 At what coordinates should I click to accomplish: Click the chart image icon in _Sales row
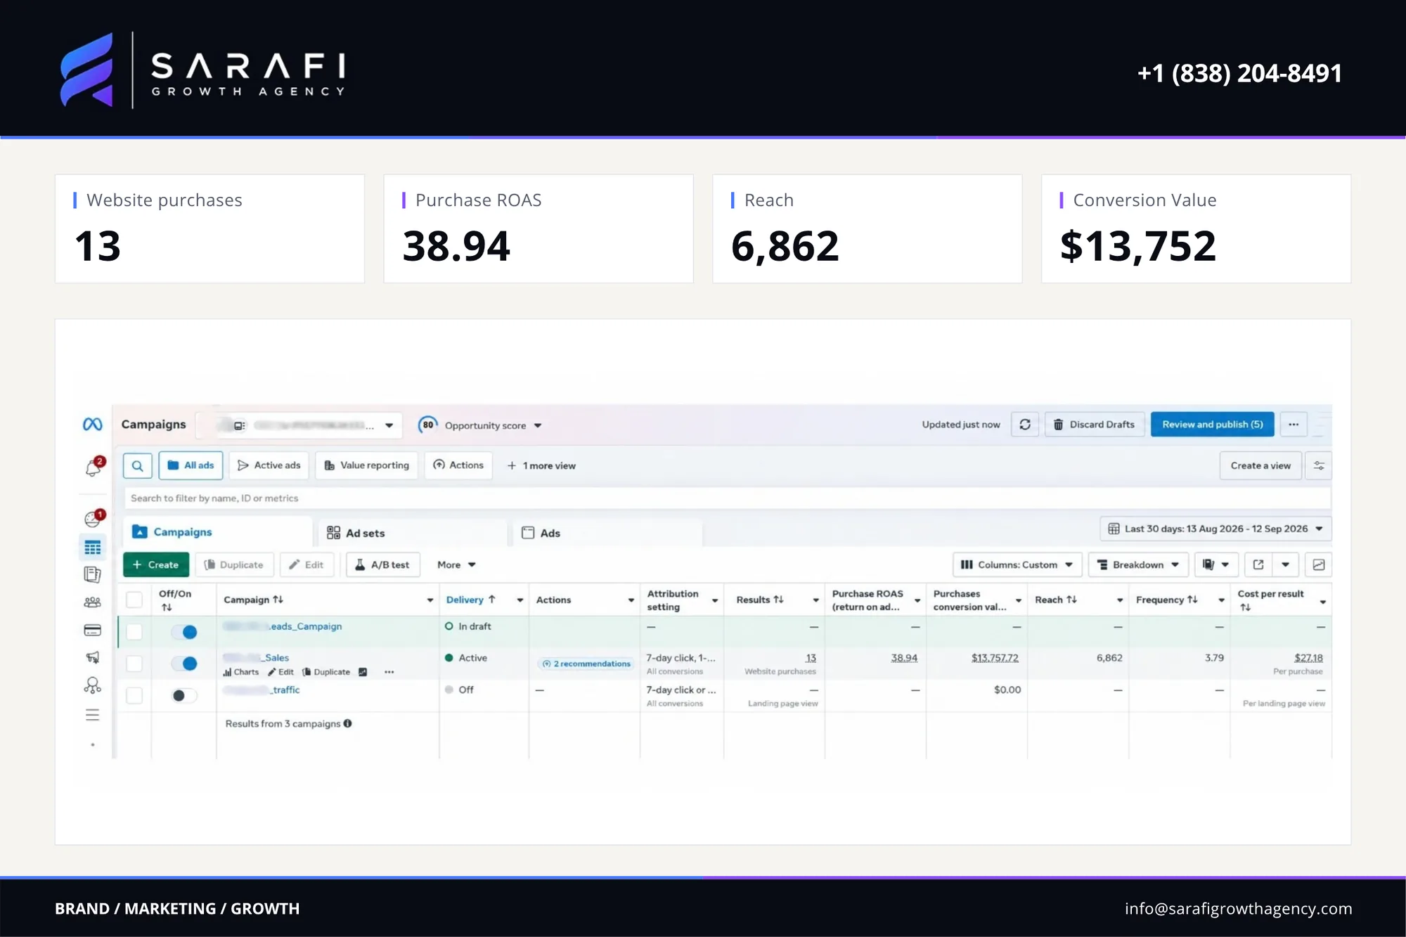click(363, 672)
